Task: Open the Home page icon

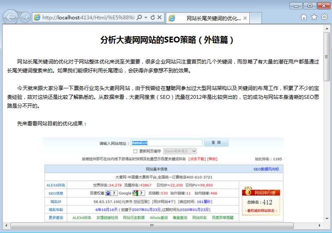Action: coord(304,17)
